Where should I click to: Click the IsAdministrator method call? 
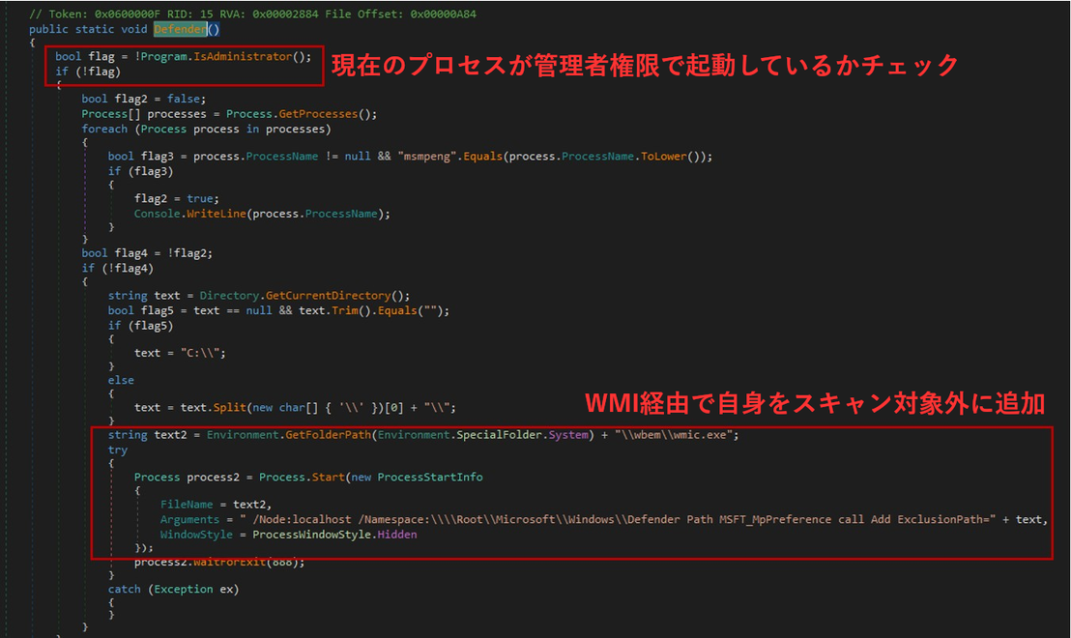[x=243, y=57]
